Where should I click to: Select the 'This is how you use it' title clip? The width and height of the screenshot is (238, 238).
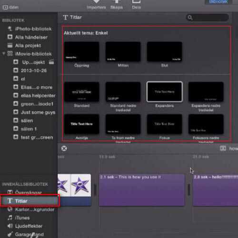[x=142, y=190]
